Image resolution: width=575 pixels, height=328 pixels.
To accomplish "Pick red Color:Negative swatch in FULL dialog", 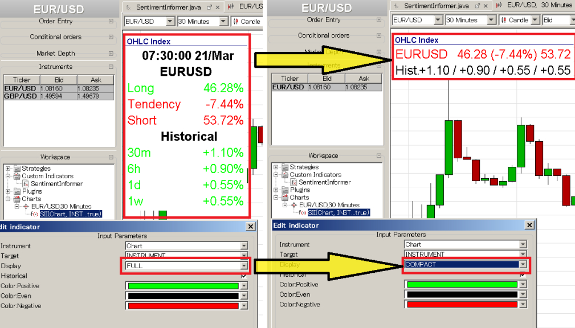I will (183, 306).
